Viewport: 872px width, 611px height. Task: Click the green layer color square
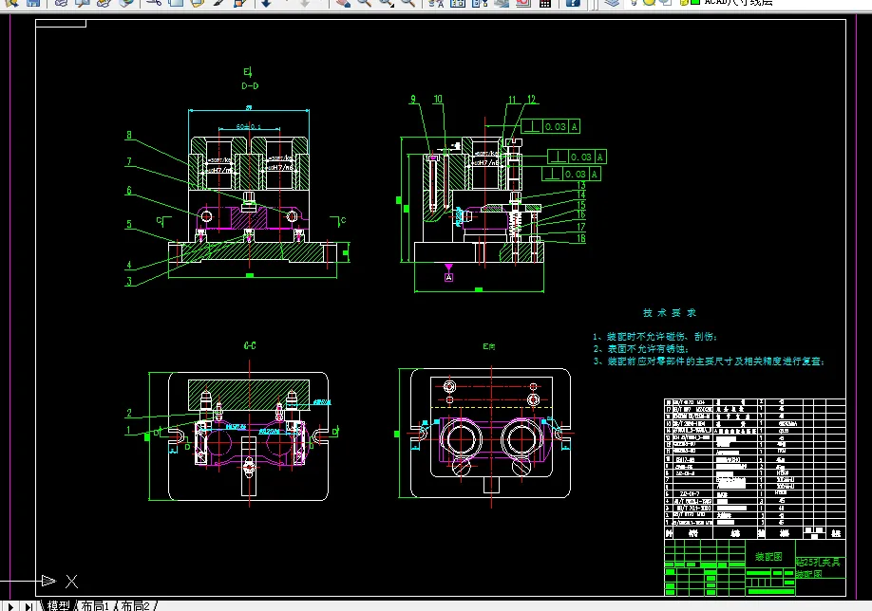(x=694, y=3)
